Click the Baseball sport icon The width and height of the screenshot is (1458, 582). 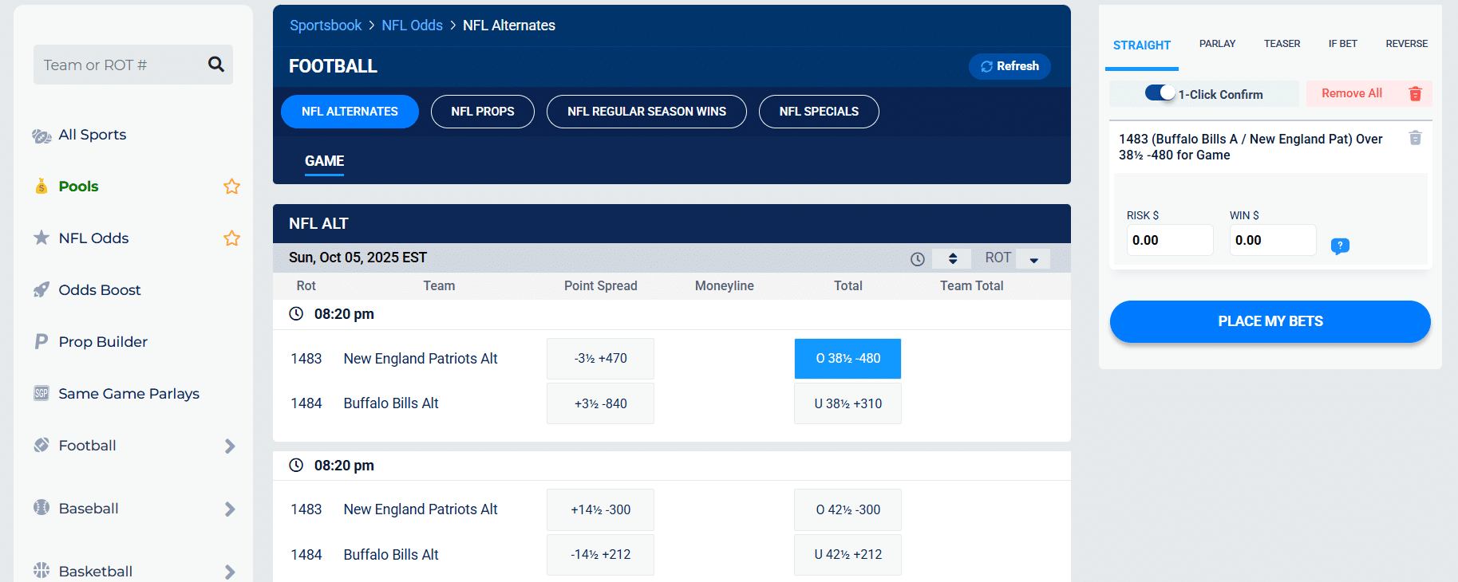pyautogui.click(x=41, y=507)
